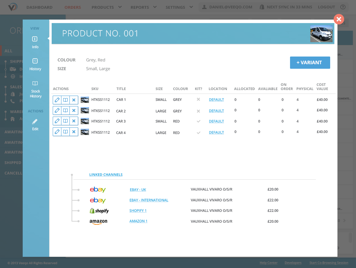This screenshot has width=356, height=268.
Task: View Stock History via the sidebar icon
Action: coord(35,84)
